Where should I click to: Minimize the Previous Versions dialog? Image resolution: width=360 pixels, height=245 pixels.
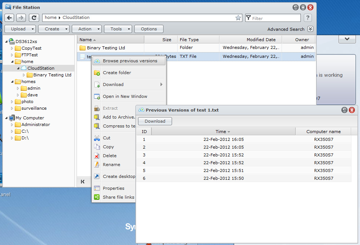pyautogui.click(x=344, y=110)
